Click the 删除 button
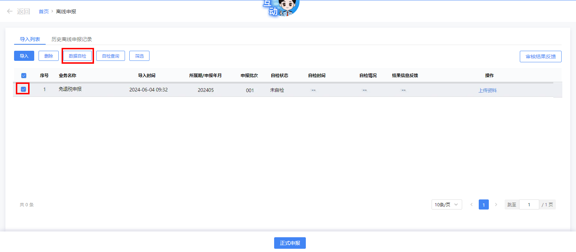 [49, 56]
